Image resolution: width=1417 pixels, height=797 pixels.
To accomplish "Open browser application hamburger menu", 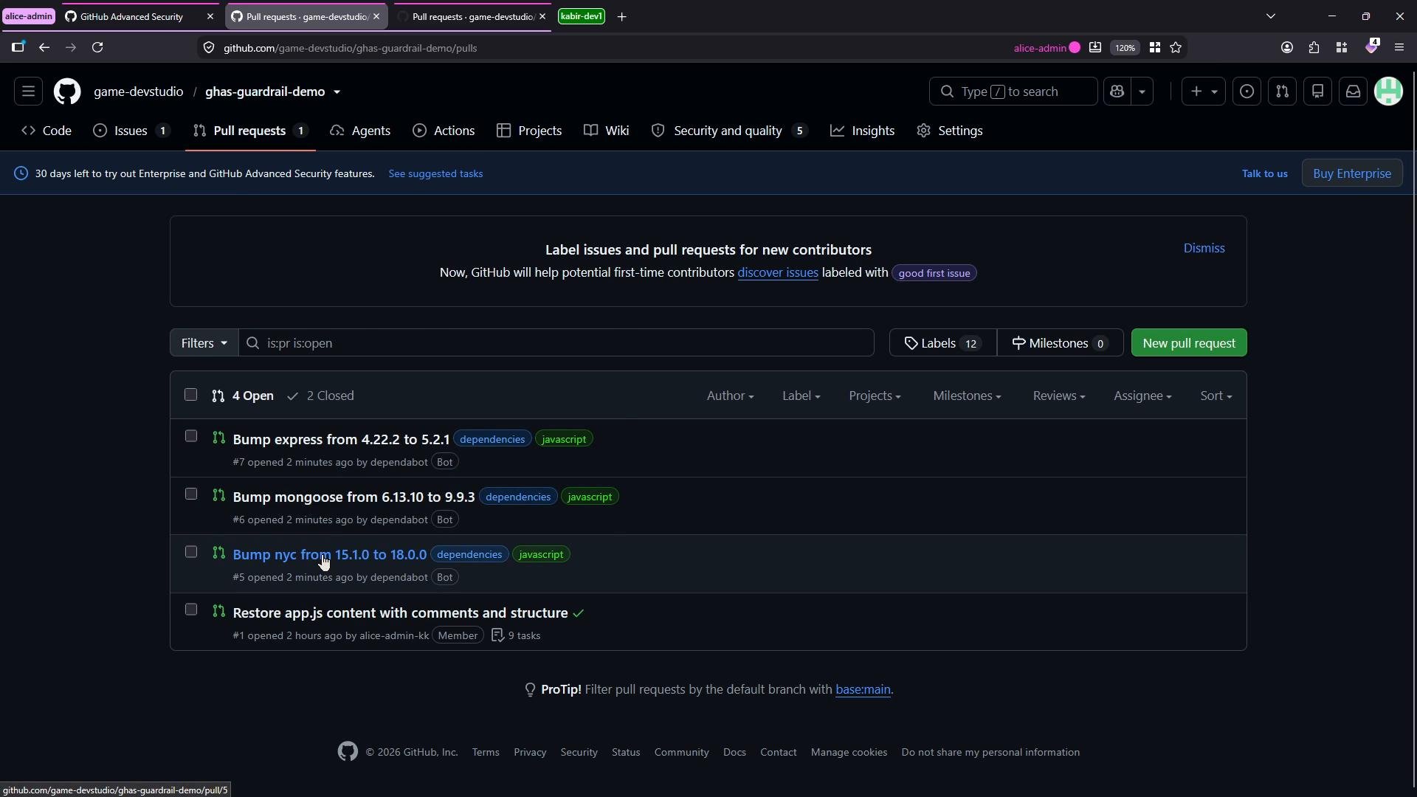I will coord(1399,47).
